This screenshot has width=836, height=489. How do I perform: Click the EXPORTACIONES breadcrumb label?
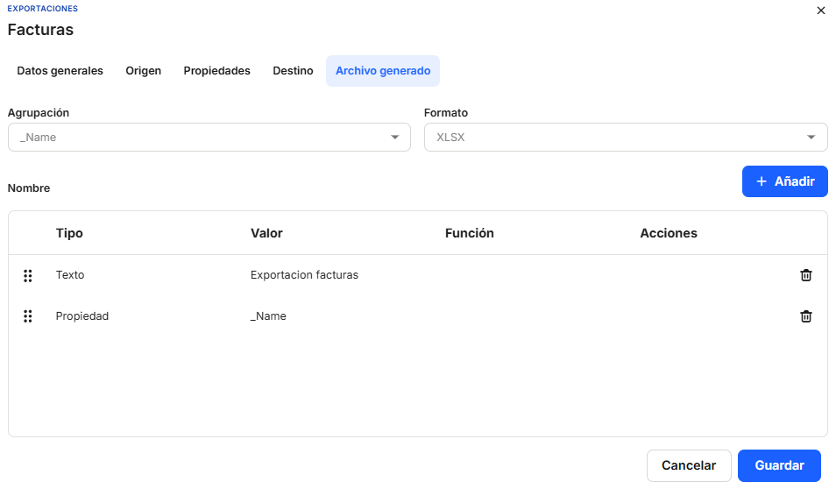[42, 9]
